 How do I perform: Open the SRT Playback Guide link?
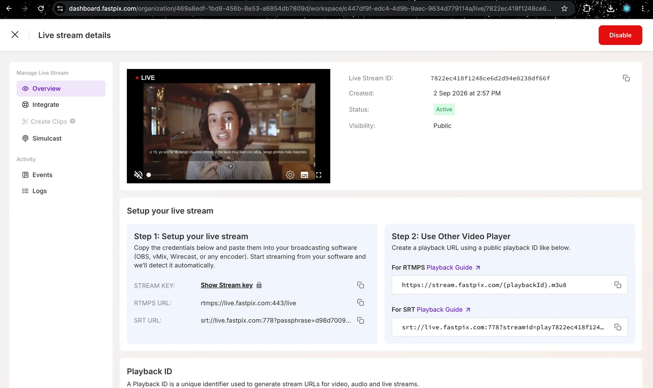click(x=443, y=310)
